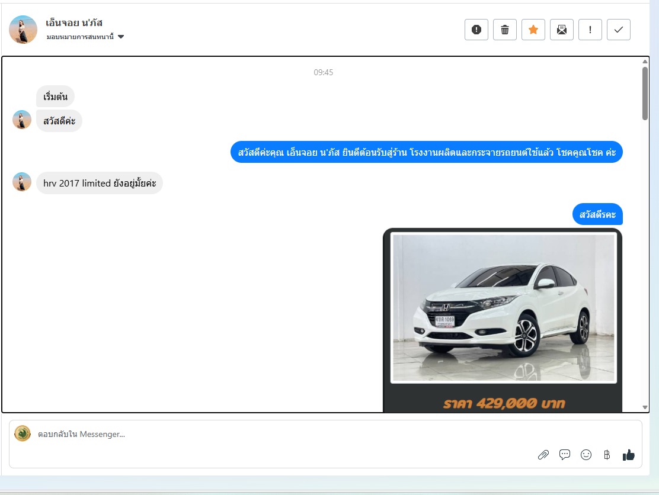The width and height of the screenshot is (659, 495).
Task: Send a thumbs-up like
Action: tap(628, 455)
